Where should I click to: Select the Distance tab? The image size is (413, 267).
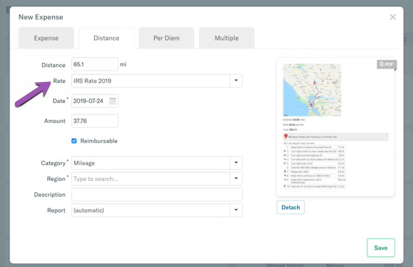pos(106,38)
